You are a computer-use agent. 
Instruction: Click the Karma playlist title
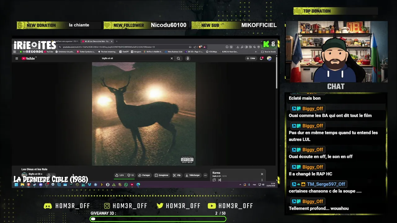[216, 173]
